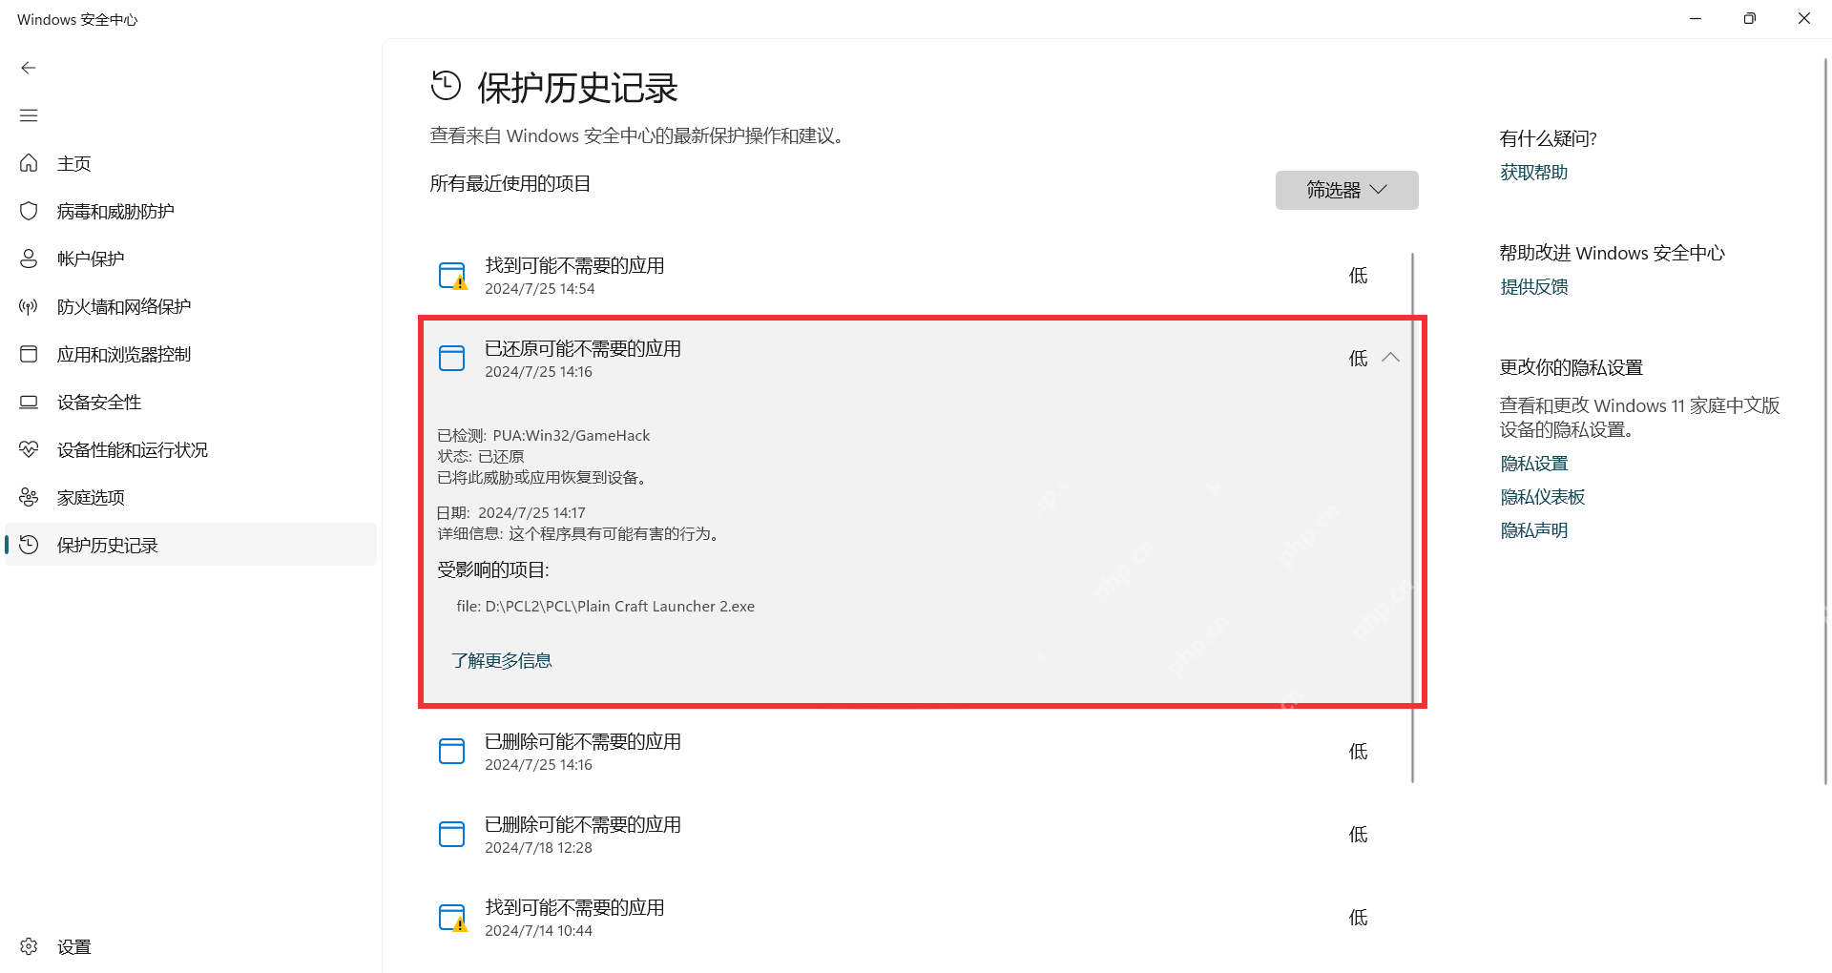Expand 找到可能不需要的应用 entry dated 2024/7/14
1832x973 pixels.
(918, 918)
